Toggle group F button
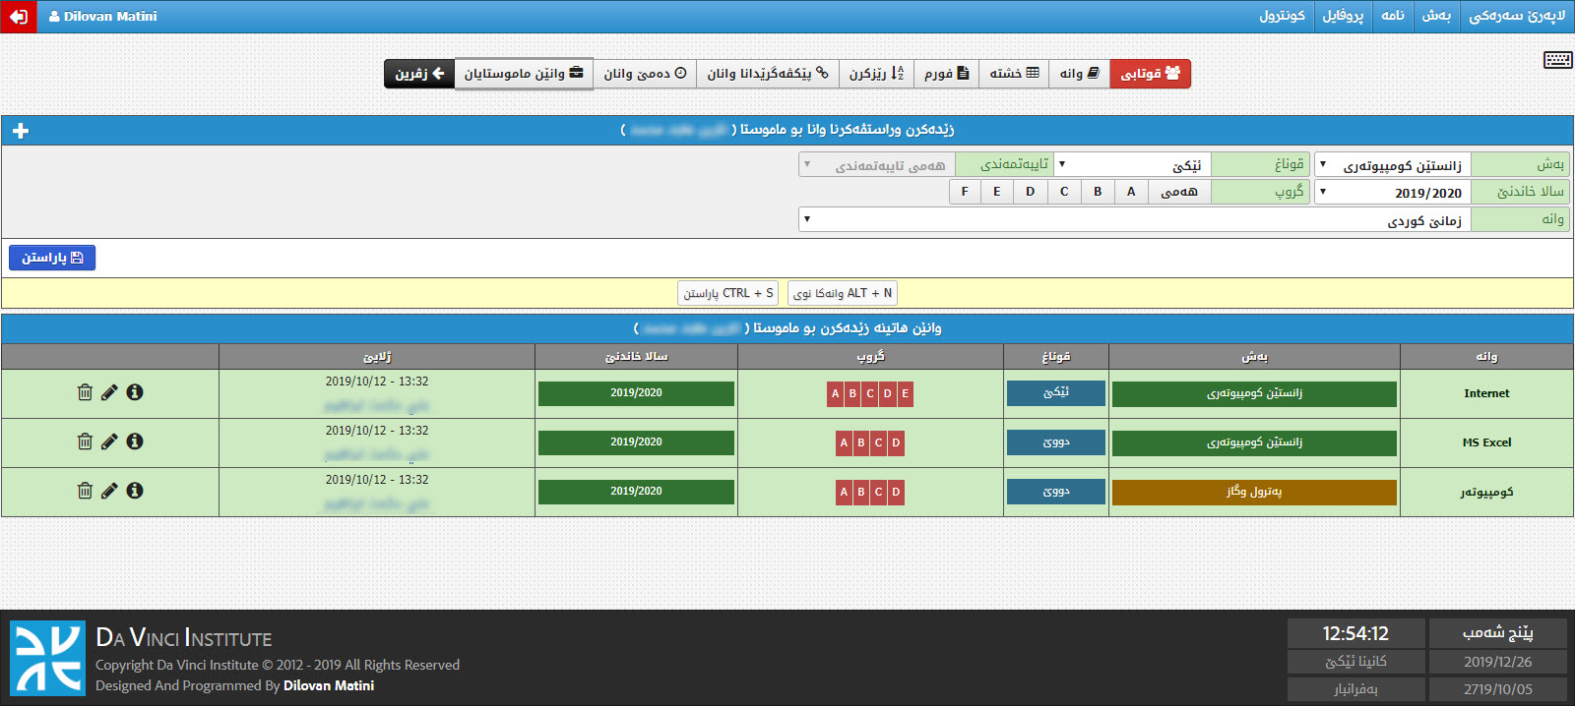Image resolution: width=1575 pixels, height=706 pixels. [965, 192]
